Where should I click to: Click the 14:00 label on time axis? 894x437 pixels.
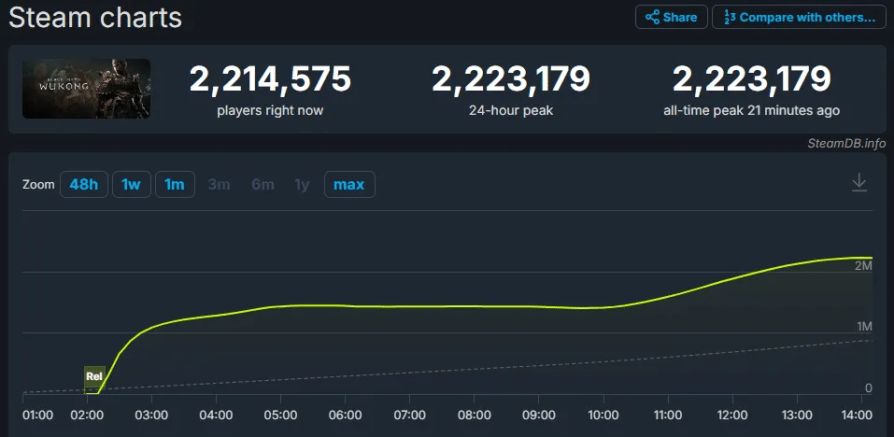(858, 414)
